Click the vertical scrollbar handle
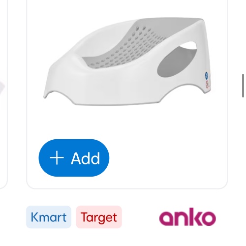246x246 pixels. [243, 86]
